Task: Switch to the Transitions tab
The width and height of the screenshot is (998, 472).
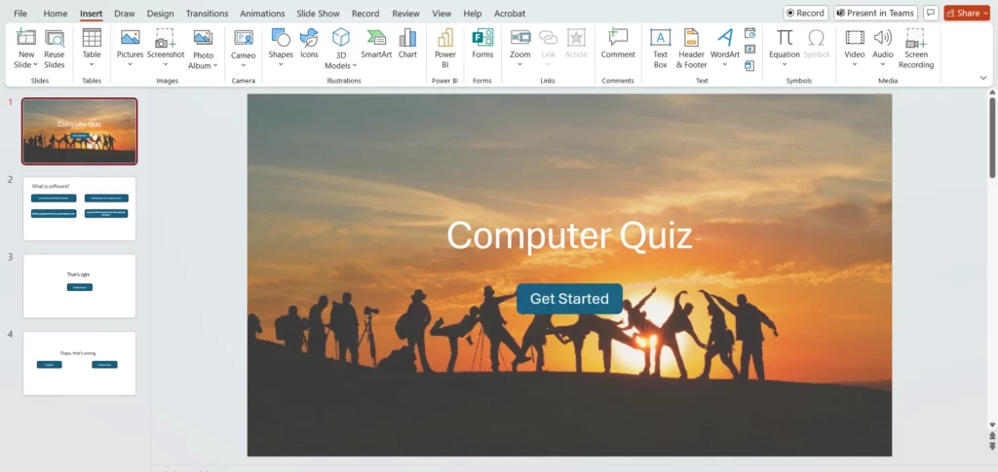Action: [206, 14]
